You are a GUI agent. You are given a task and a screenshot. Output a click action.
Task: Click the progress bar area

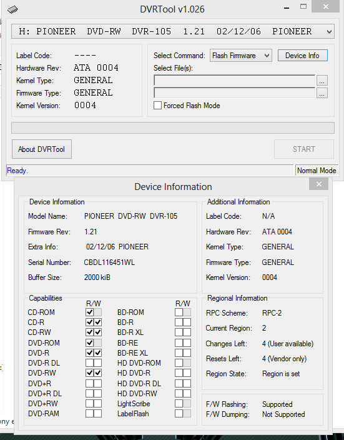tap(173, 127)
